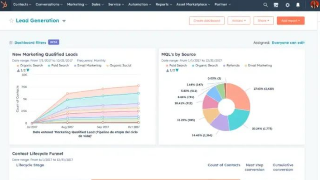
Task: Click the Everyone can edit link
Action: [x=288, y=43]
